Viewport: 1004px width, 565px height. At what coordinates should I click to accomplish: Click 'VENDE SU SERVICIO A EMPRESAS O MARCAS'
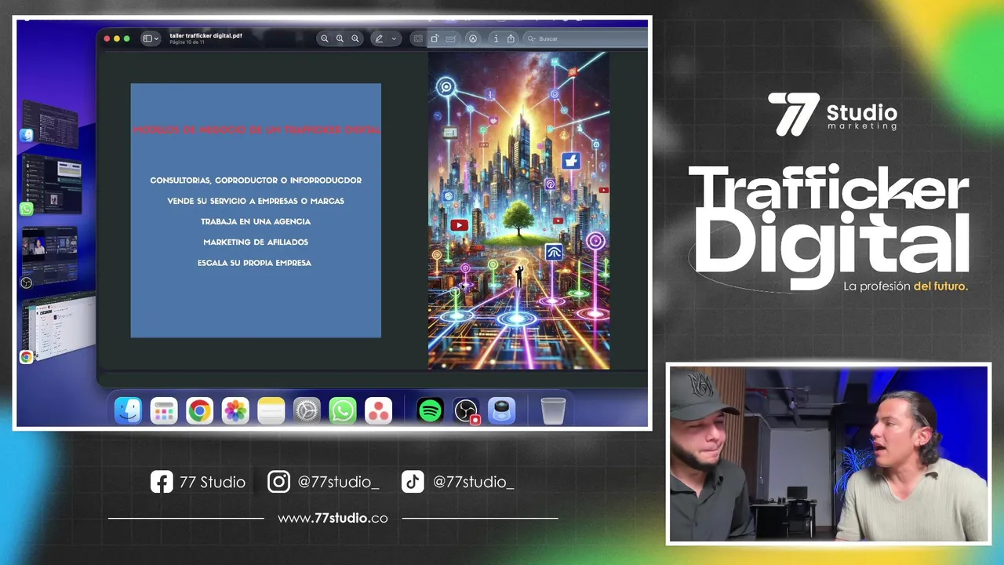pos(256,201)
